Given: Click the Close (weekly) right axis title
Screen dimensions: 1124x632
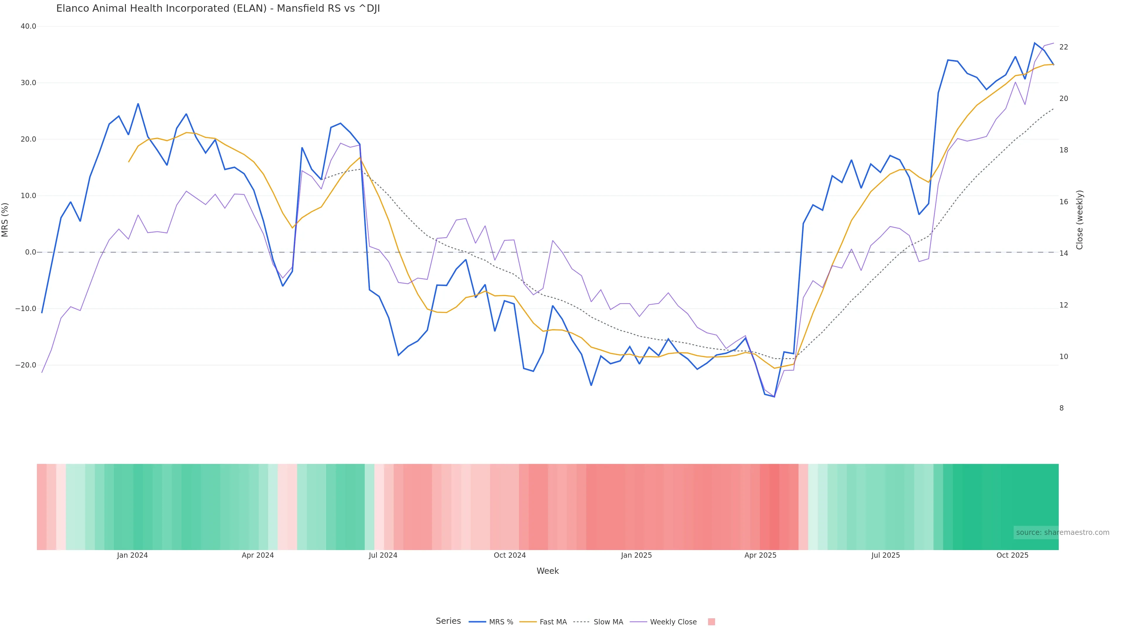Looking at the screenshot, I should [x=1080, y=220].
